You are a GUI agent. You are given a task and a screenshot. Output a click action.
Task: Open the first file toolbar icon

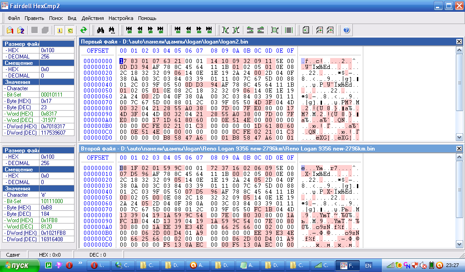pyautogui.click(x=10, y=30)
